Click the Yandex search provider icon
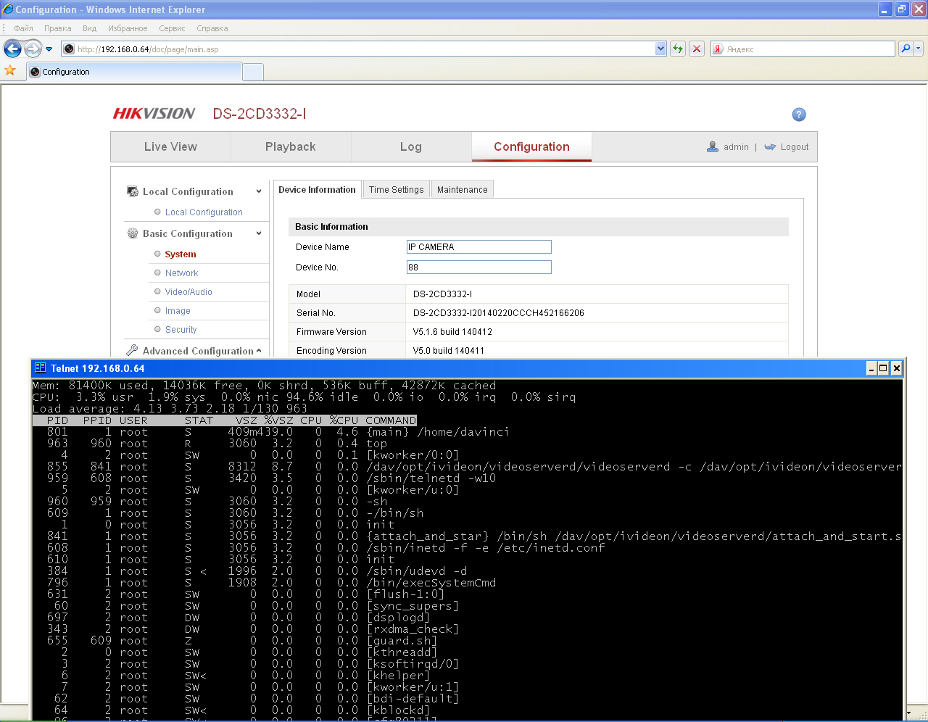Image resolution: width=928 pixels, height=722 pixels. pos(718,49)
